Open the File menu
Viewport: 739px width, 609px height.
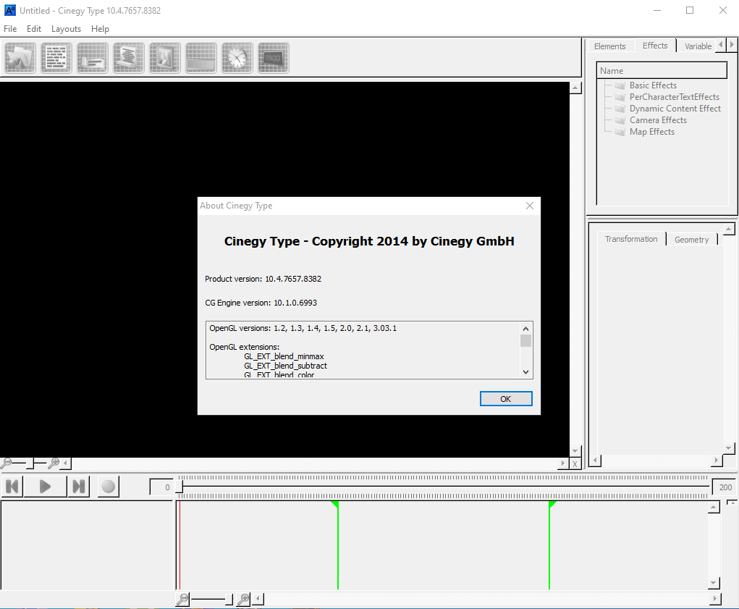pos(10,29)
